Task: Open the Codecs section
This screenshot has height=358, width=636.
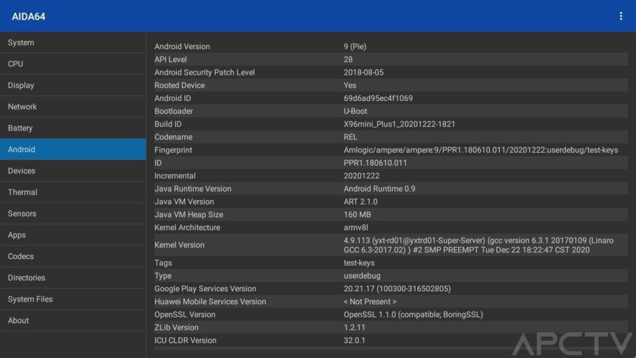Action: click(x=73, y=256)
